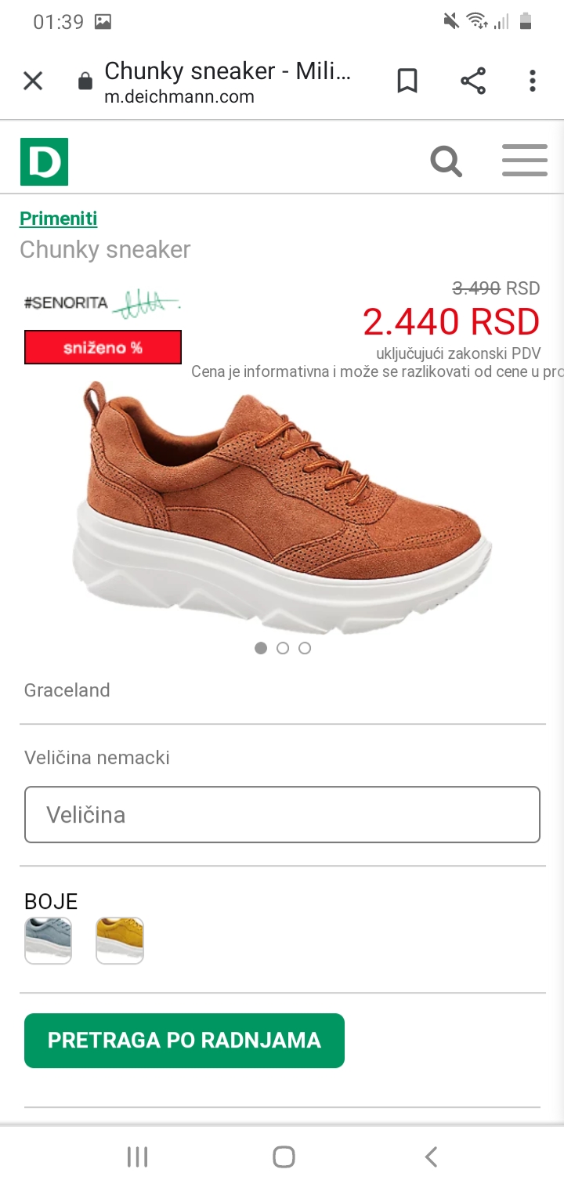Open site search magnifier icon
Screen dimensions: 564x1191
[x=446, y=161]
